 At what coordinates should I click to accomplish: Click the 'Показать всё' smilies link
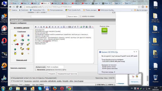[22, 60]
